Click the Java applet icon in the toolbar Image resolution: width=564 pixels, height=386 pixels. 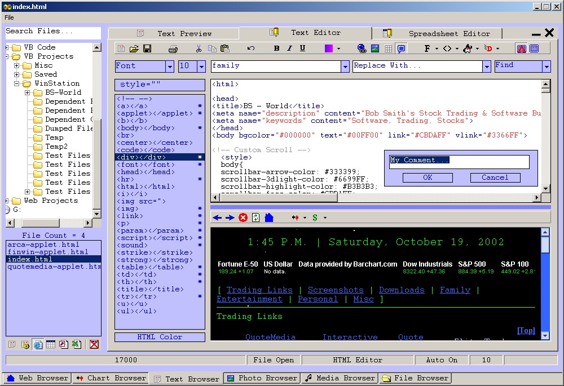tap(468, 48)
